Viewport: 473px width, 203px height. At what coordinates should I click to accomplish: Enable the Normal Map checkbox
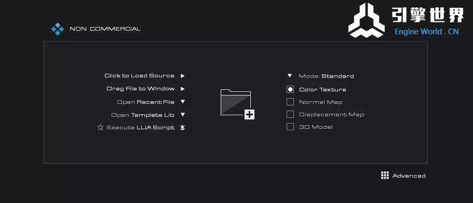290,102
